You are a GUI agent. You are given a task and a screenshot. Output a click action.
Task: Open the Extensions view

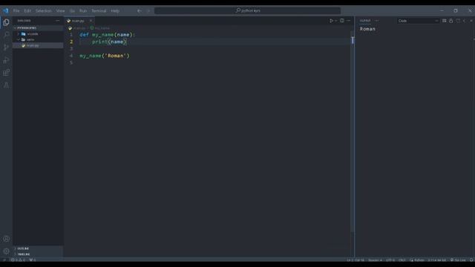coord(6,73)
